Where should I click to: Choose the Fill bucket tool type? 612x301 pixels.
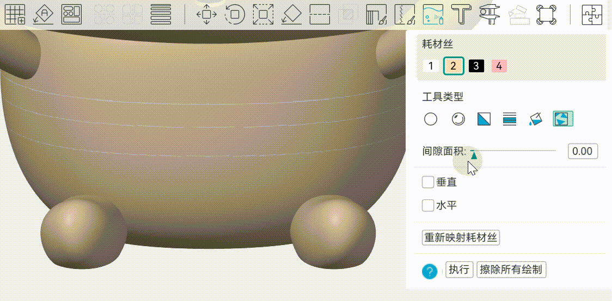pyautogui.click(x=536, y=119)
